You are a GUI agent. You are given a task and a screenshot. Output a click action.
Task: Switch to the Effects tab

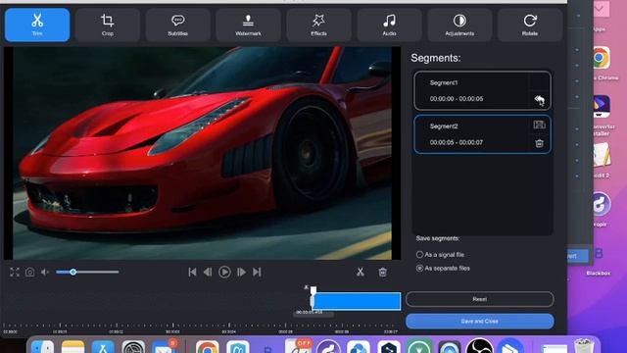[318, 25]
